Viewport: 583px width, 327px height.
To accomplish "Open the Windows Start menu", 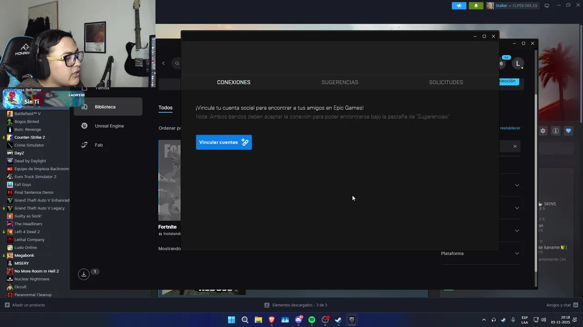I will (x=231, y=320).
